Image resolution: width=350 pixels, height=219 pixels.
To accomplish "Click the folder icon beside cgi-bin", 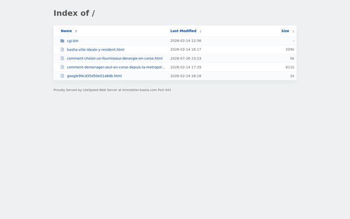I will pos(62,41).
